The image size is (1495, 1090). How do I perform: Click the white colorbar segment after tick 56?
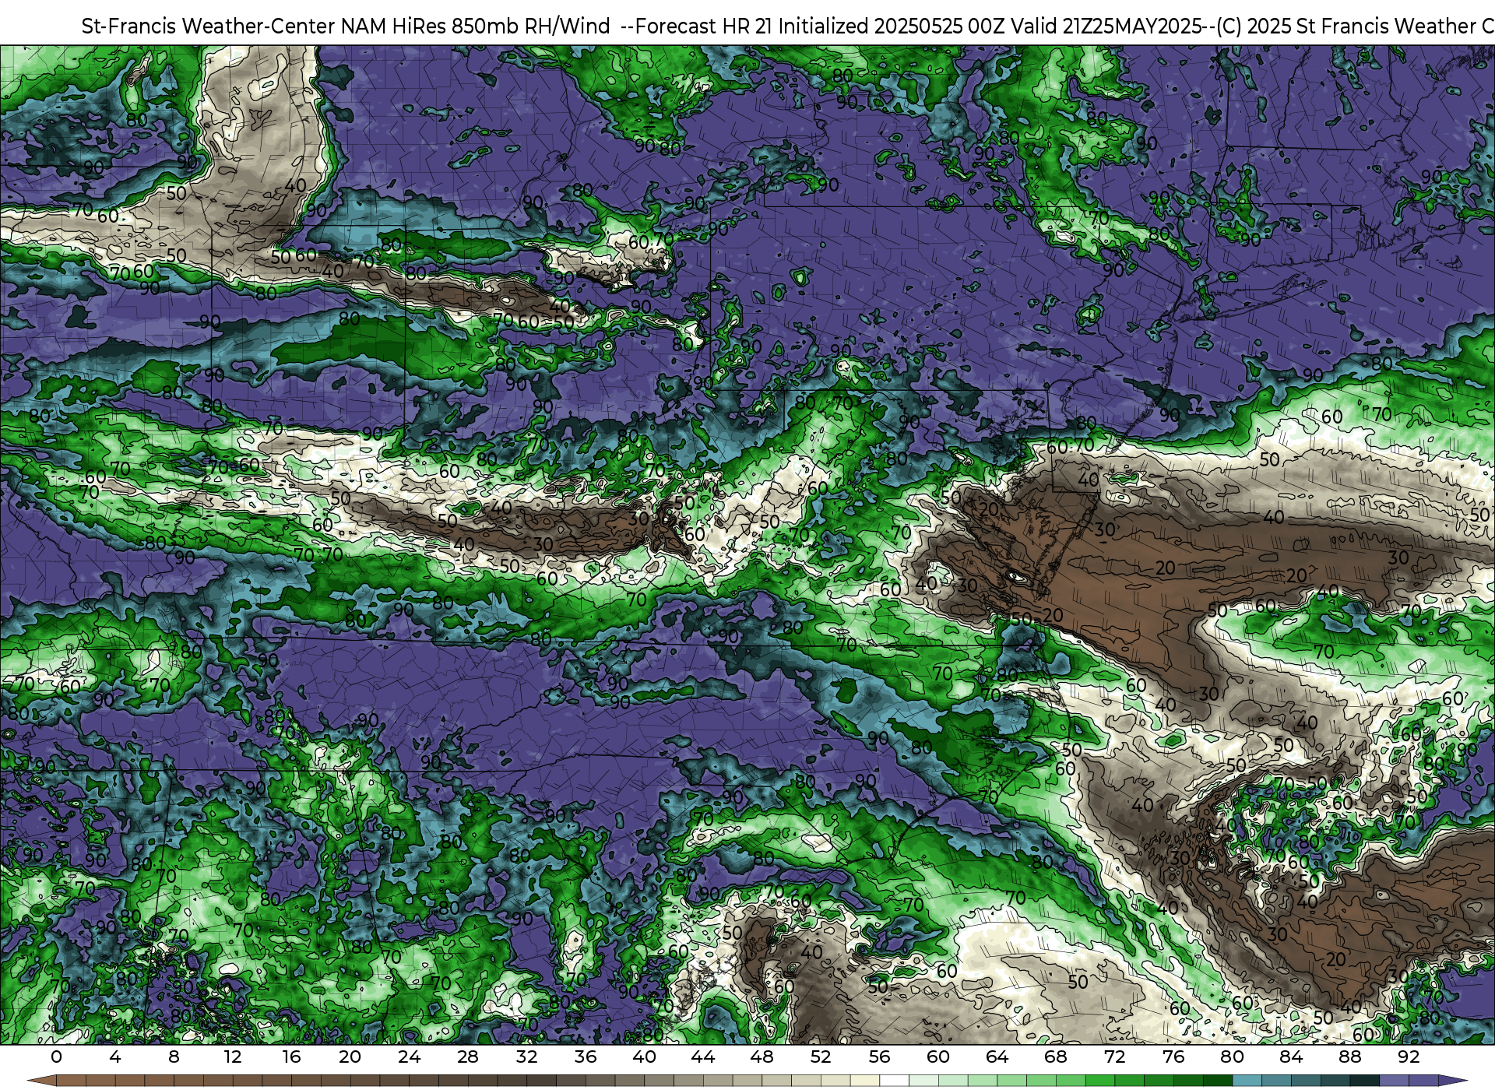click(894, 1081)
